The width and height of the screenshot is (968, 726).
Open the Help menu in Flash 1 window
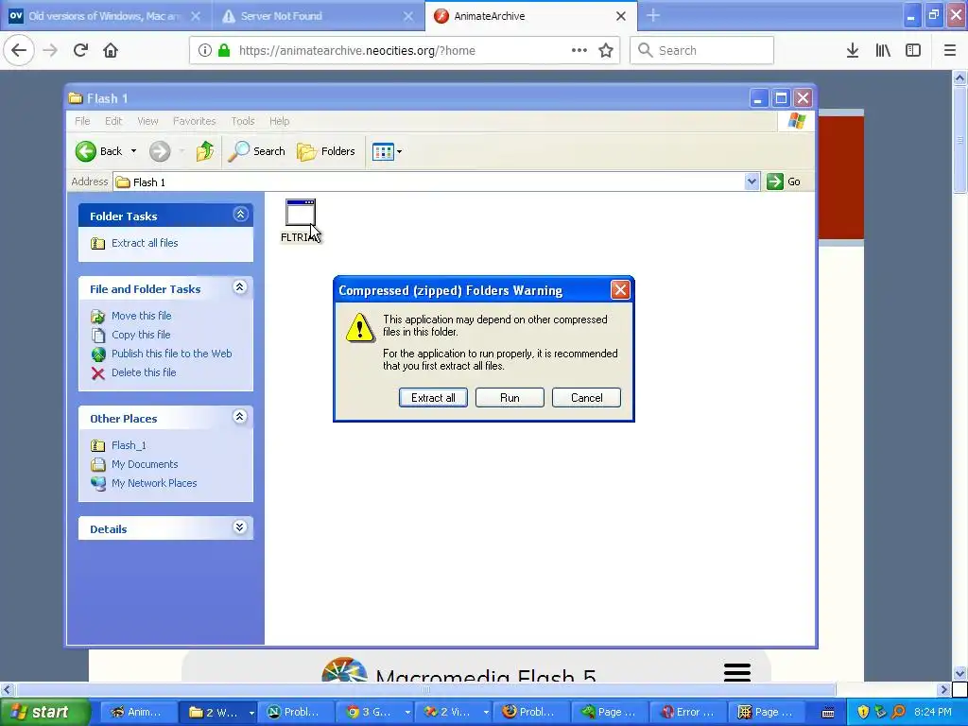pos(279,121)
